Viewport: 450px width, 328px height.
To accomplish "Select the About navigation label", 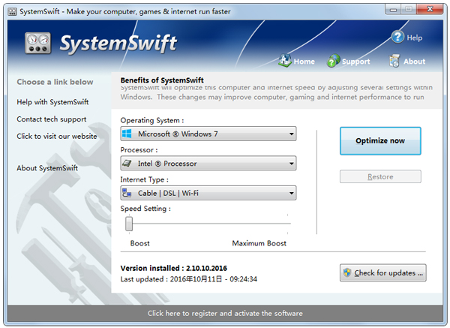I will [x=415, y=62].
